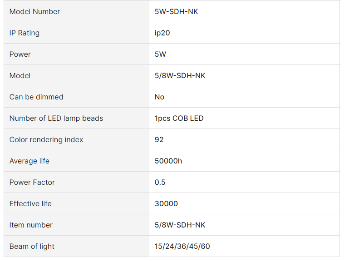Select the 30000 effective life value

(166, 204)
